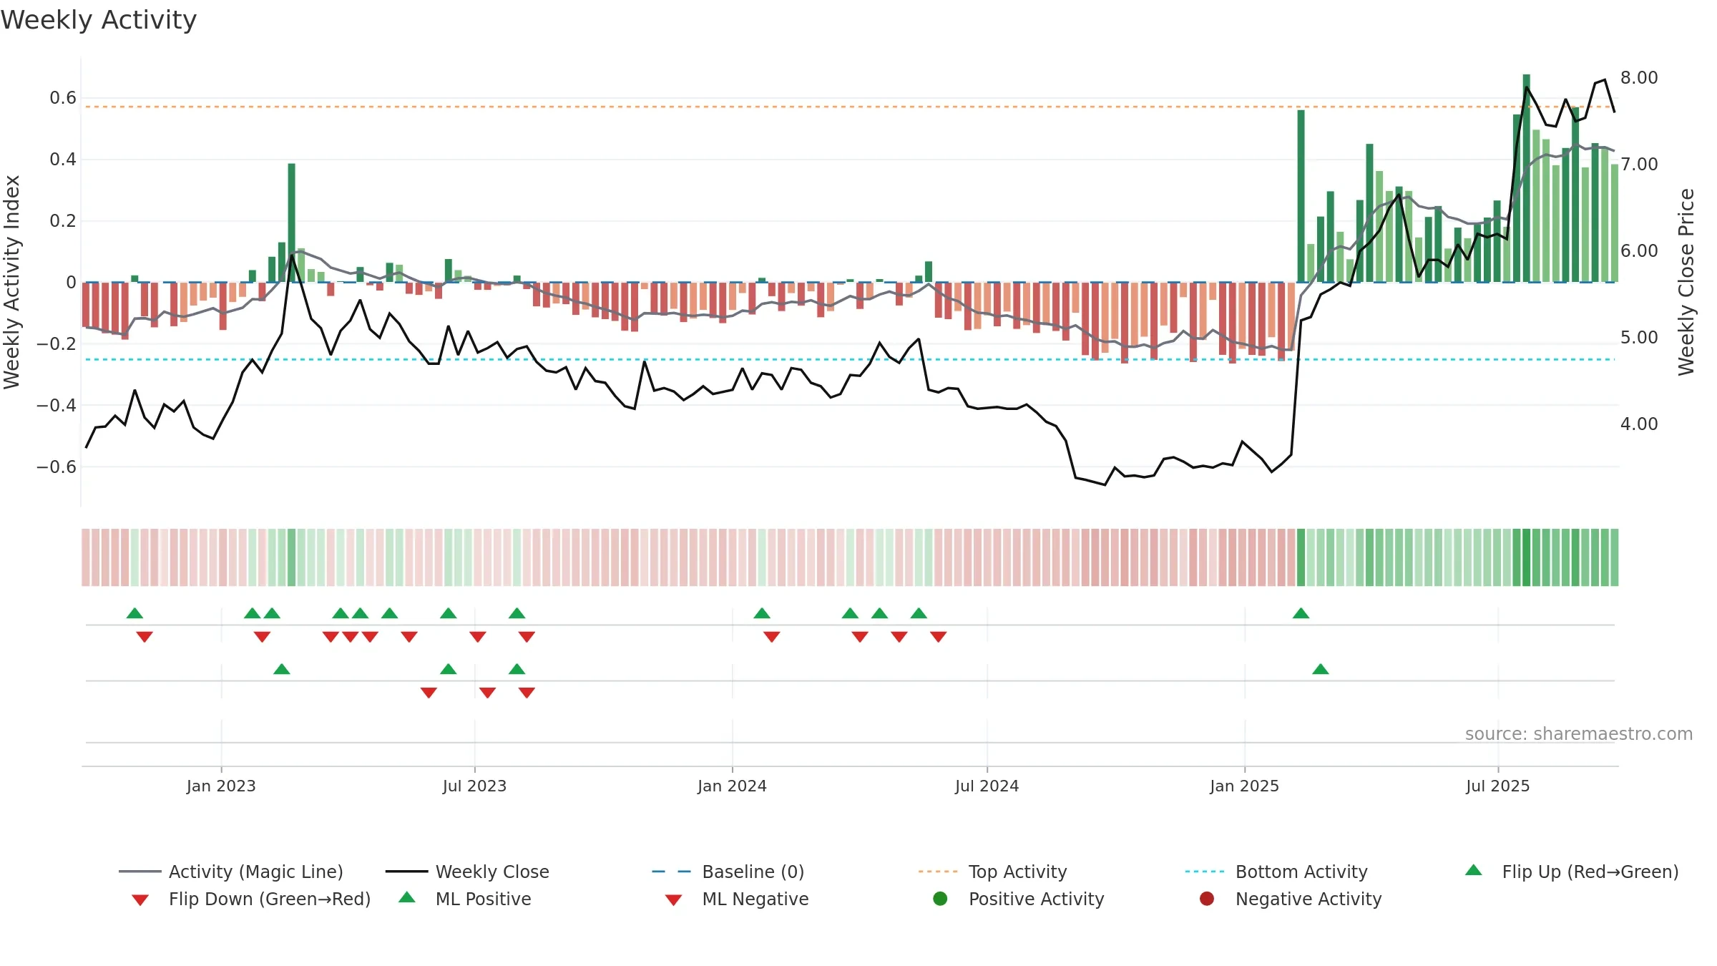This screenshot has width=1717, height=966.
Task: Click the first ML Positive marker in early 2023
Action: [x=282, y=669]
